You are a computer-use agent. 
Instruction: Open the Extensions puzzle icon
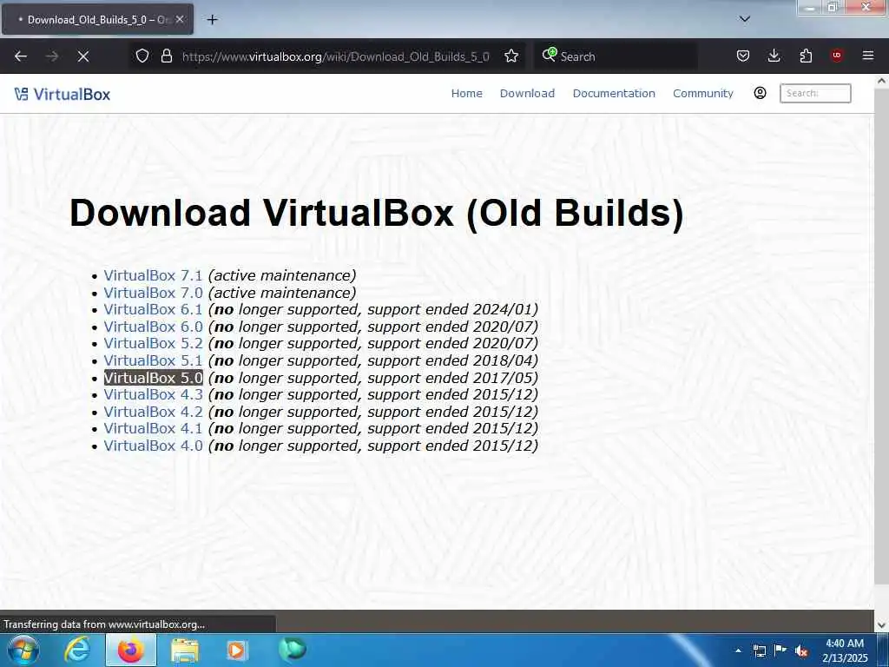tap(806, 56)
